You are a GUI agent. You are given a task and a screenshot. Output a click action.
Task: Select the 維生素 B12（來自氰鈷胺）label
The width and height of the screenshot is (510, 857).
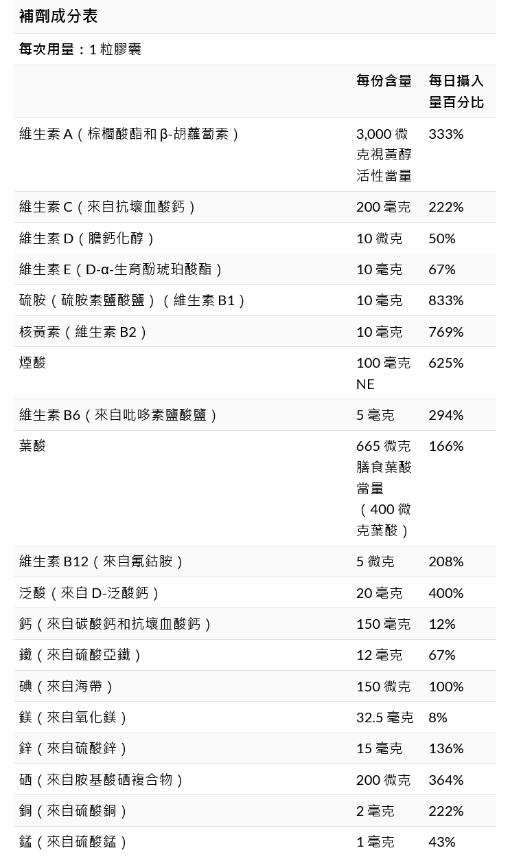[102, 561]
